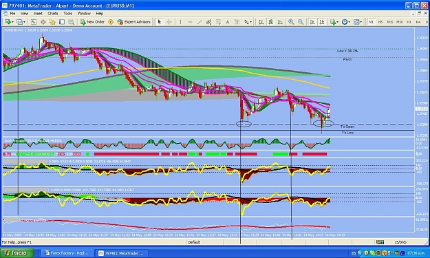This screenshot has width=430, height=258.
Task: Open the View menu
Action: pos(24,14)
